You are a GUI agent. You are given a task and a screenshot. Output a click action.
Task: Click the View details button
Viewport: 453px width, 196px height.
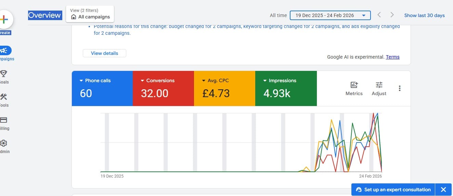pos(104,53)
